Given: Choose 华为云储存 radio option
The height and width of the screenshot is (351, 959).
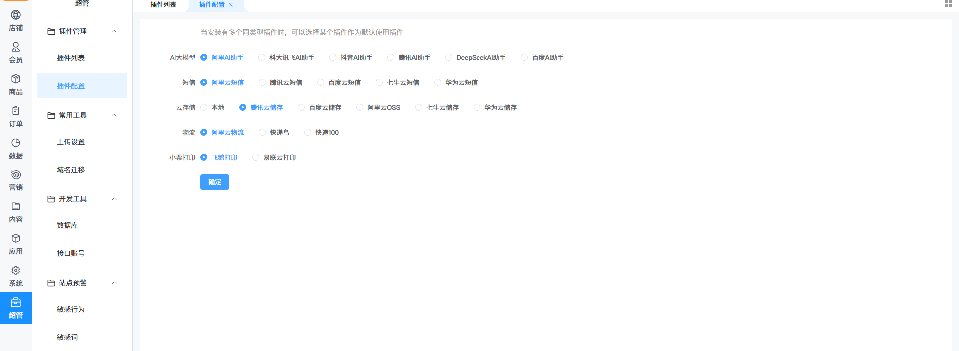Looking at the screenshot, I should pyautogui.click(x=495, y=108).
